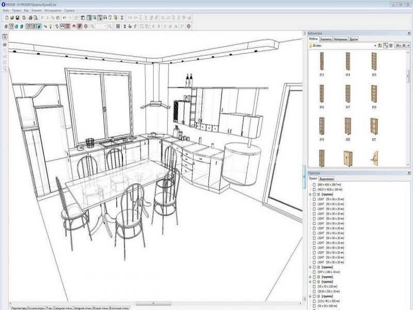The height and width of the screenshot is (310, 413).
Task: Check the box for 547 x 1196 x 18 item
Action: (314, 272)
